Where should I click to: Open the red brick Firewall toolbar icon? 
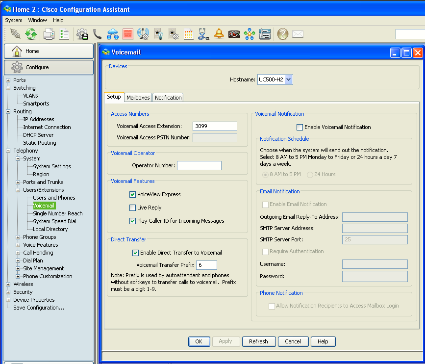click(127, 34)
